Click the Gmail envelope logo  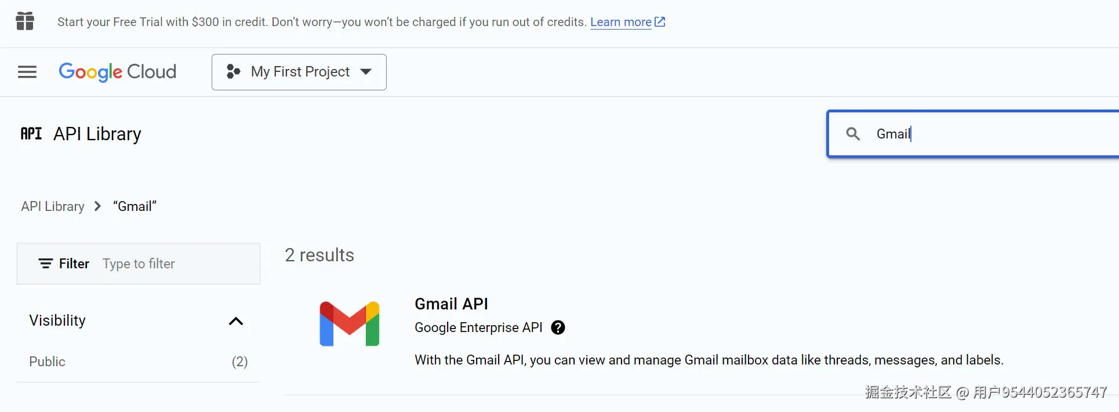(x=349, y=324)
